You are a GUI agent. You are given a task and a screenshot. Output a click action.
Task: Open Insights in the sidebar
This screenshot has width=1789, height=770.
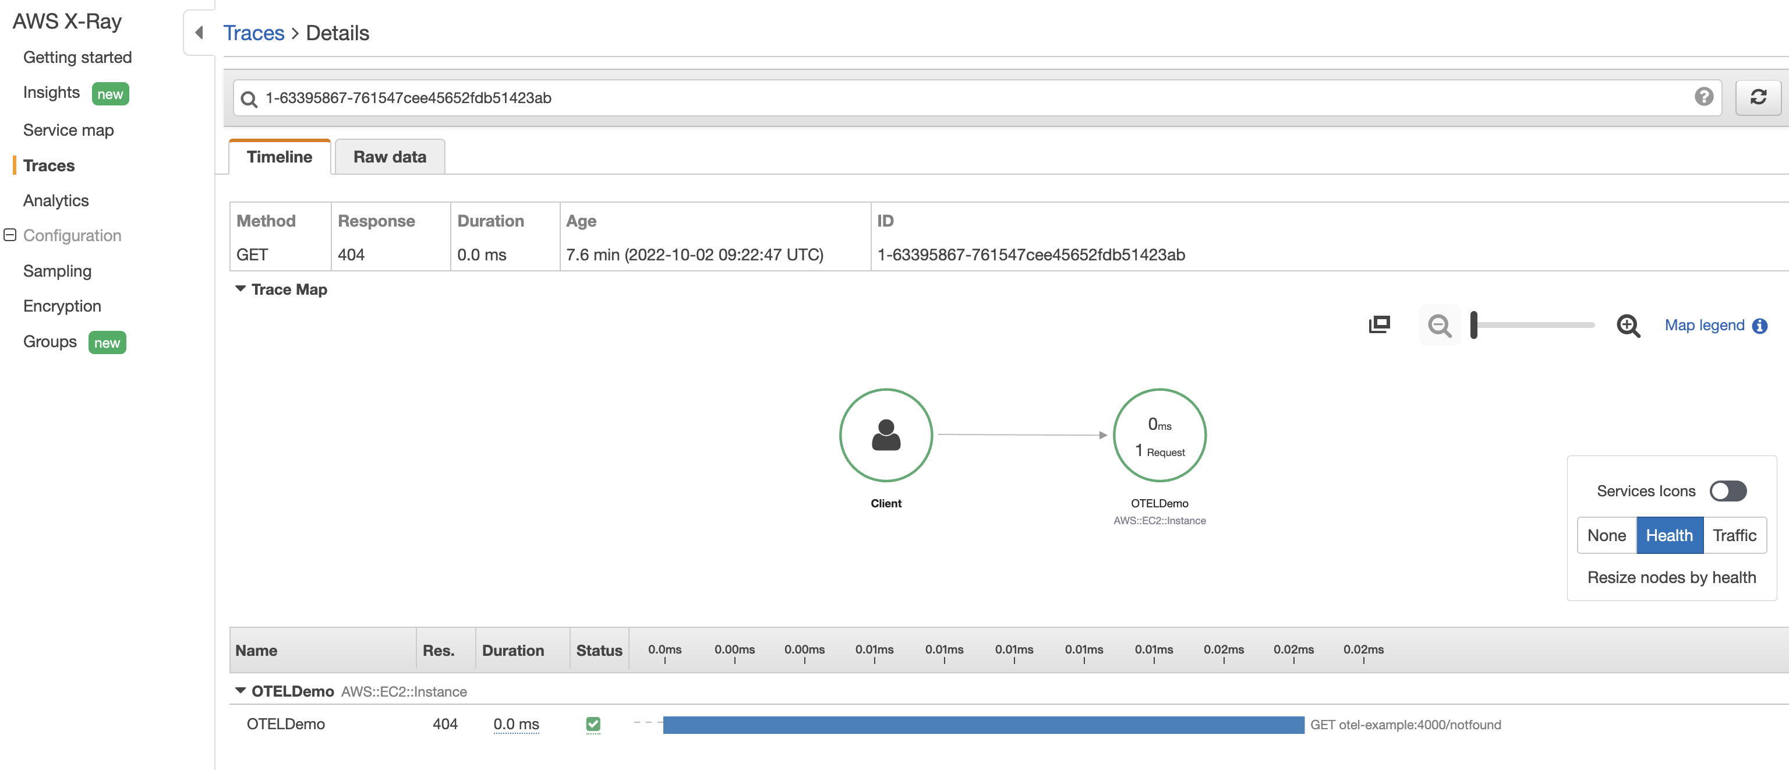(x=51, y=93)
